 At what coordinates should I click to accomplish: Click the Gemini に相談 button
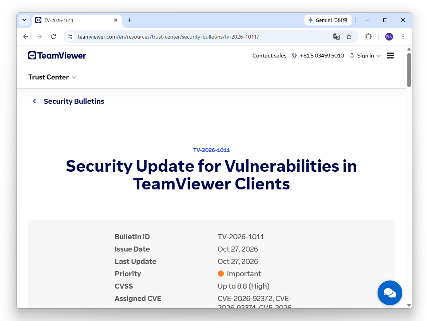328,20
